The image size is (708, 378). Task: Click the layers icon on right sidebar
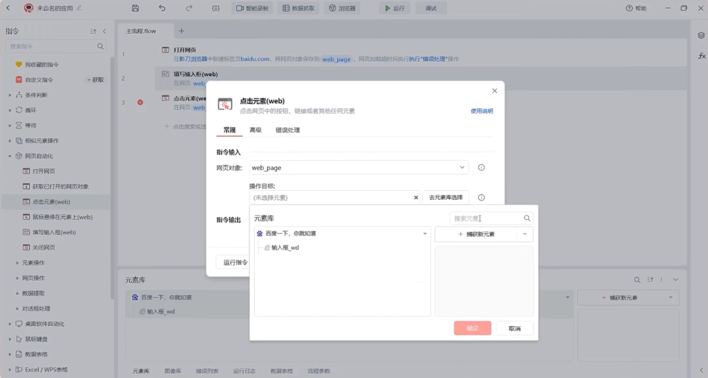point(701,35)
